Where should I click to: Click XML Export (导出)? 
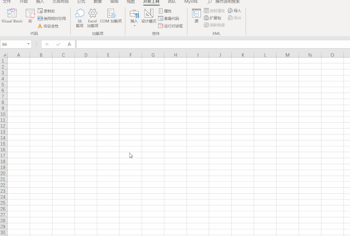[234, 18]
